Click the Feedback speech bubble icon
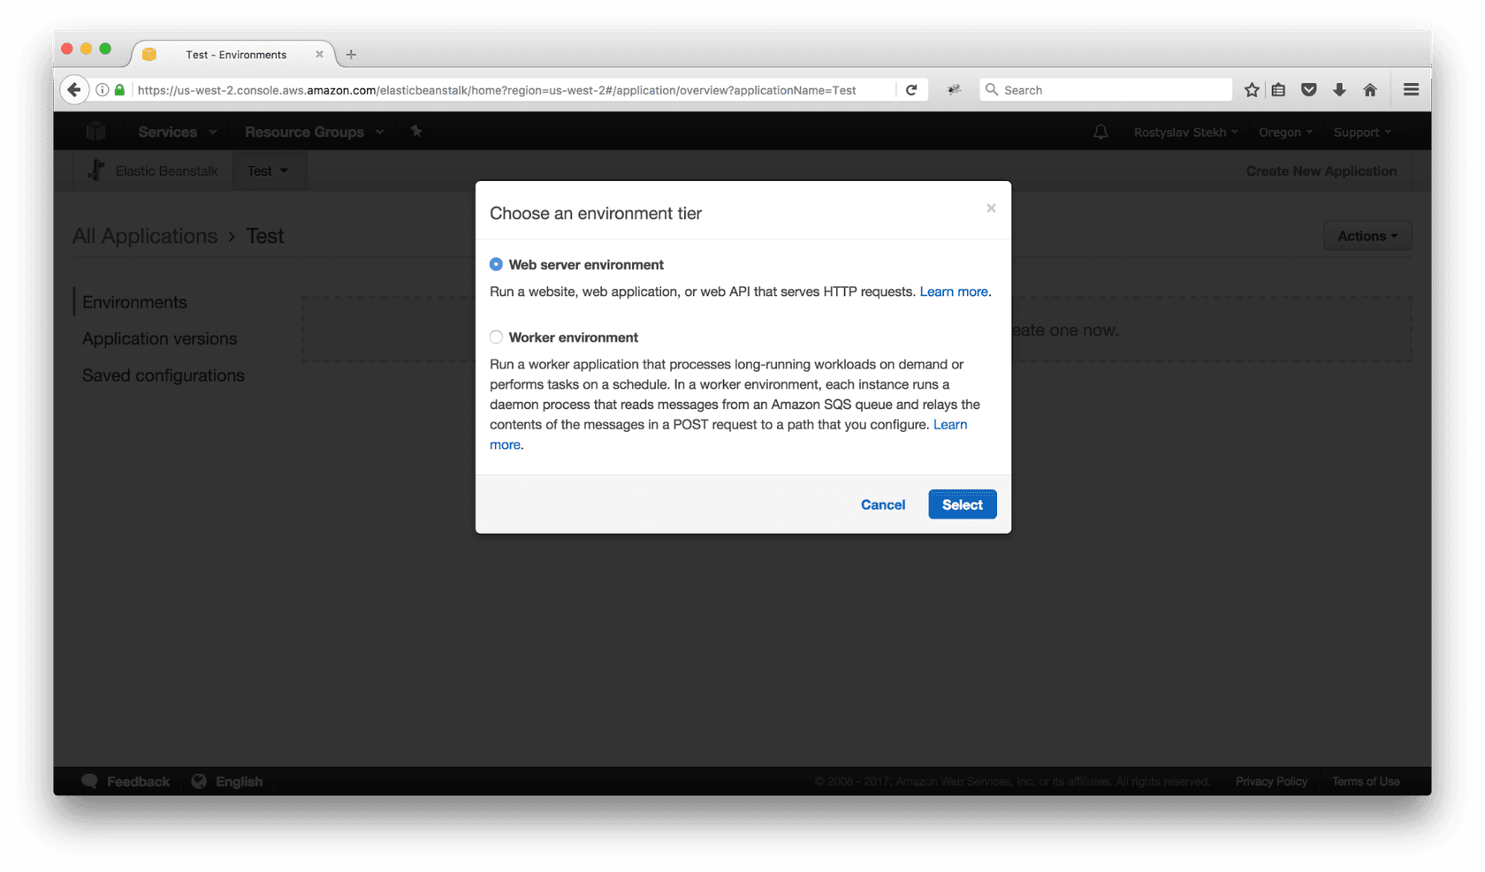The height and width of the screenshot is (872, 1485). [89, 781]
